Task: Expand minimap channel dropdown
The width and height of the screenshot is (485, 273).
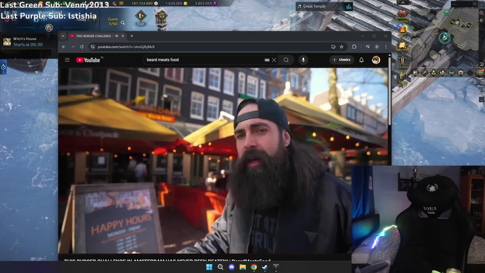Action: pos(474,4)
